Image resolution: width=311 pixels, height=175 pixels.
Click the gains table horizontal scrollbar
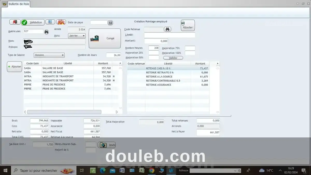pyautogui.click(x=64, y=112)
